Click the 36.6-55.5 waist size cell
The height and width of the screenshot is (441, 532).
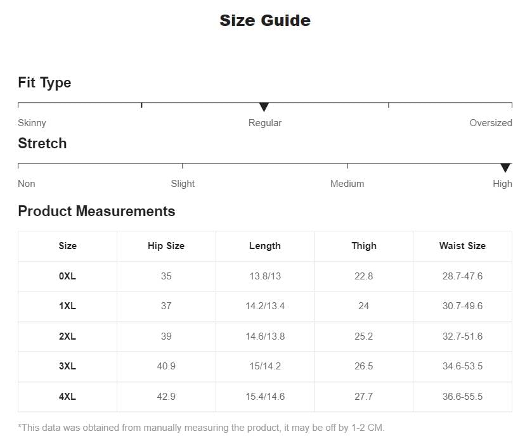tap(462, 397)
